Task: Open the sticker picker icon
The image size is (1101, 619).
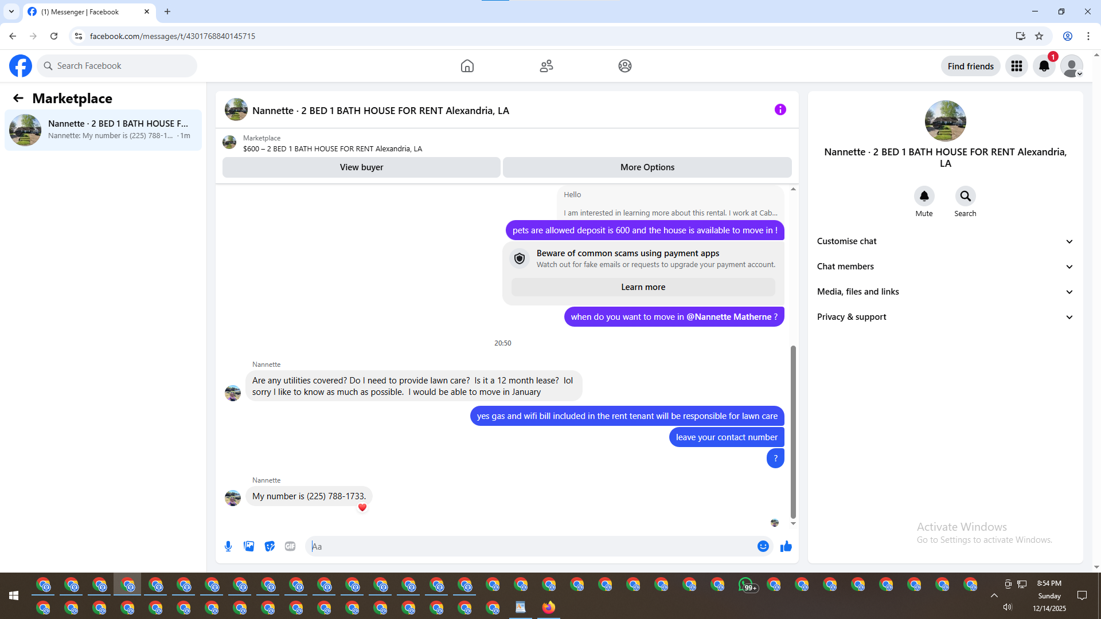Action: pyautogui.click(x=270, y=546)
